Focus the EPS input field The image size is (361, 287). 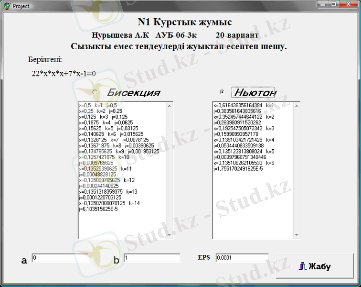click(x=242, y=258)
